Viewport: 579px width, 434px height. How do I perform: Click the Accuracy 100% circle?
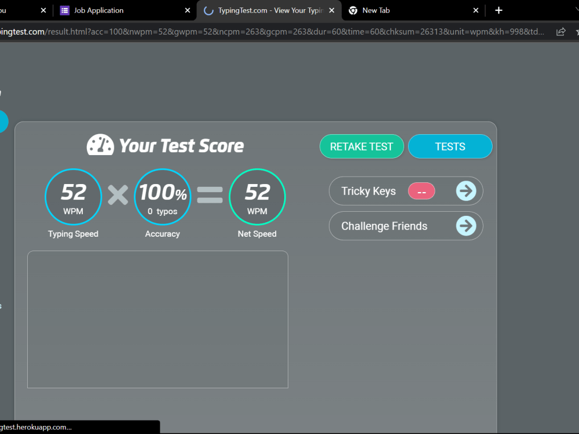point(163,197)
